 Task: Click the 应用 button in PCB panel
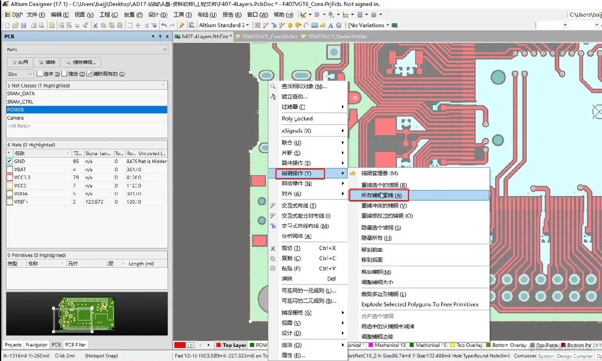[20, 62]
